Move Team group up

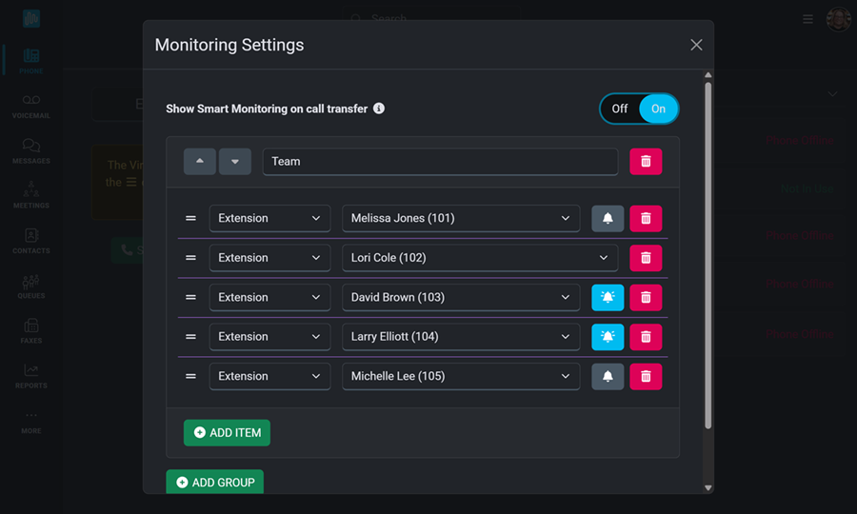tap(200, 162)
